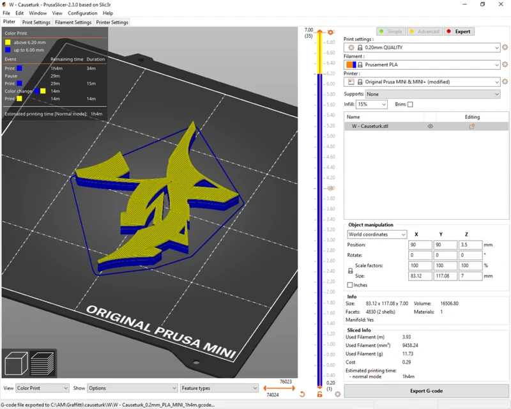Enable the Brim checkbox
The image size is (511, 409).
(410, 104)
